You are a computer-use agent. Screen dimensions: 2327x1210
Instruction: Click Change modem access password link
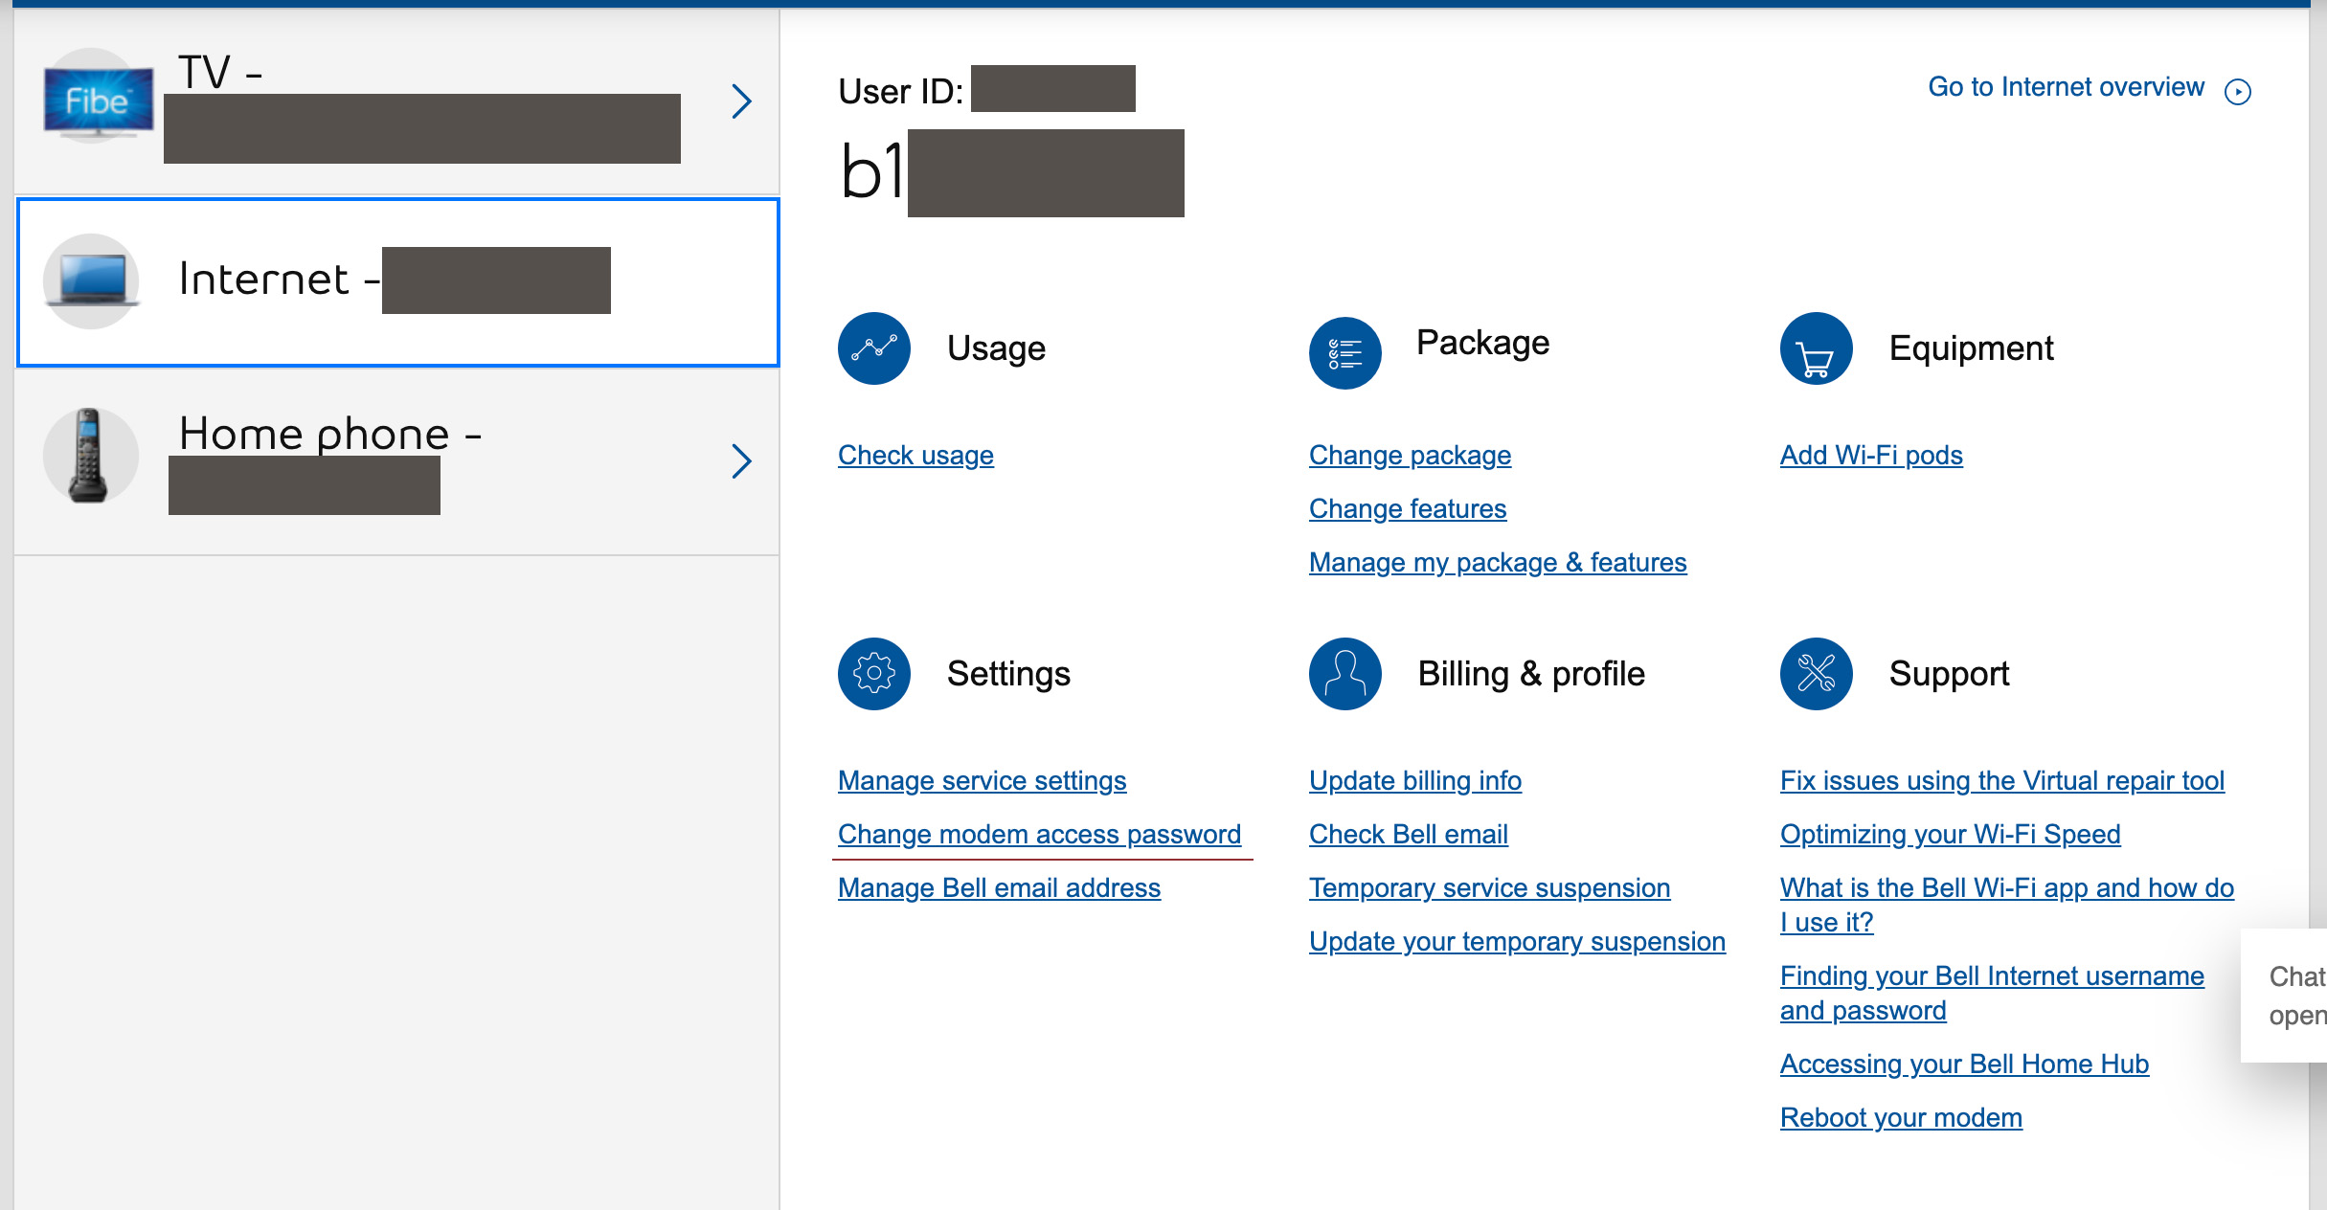pos(1042,835)
